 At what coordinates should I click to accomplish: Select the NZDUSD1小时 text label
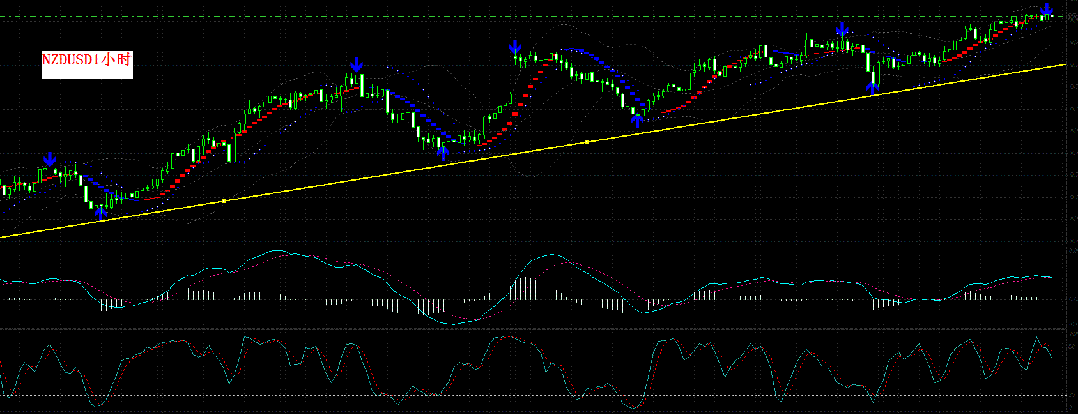click(x=87, y=60)
